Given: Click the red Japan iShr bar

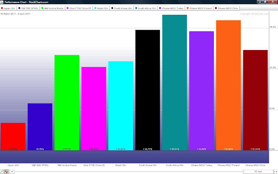Looking at the screenshot, I should click(13, 137).
